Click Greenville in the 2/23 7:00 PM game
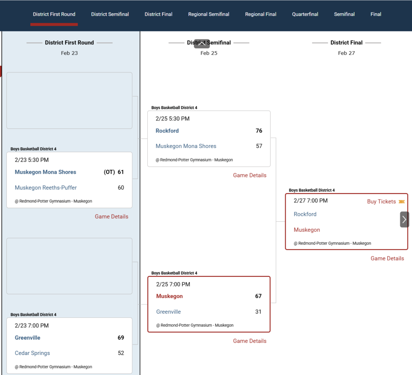The height and width of the screenshot is (375, 412). point(27,338)
